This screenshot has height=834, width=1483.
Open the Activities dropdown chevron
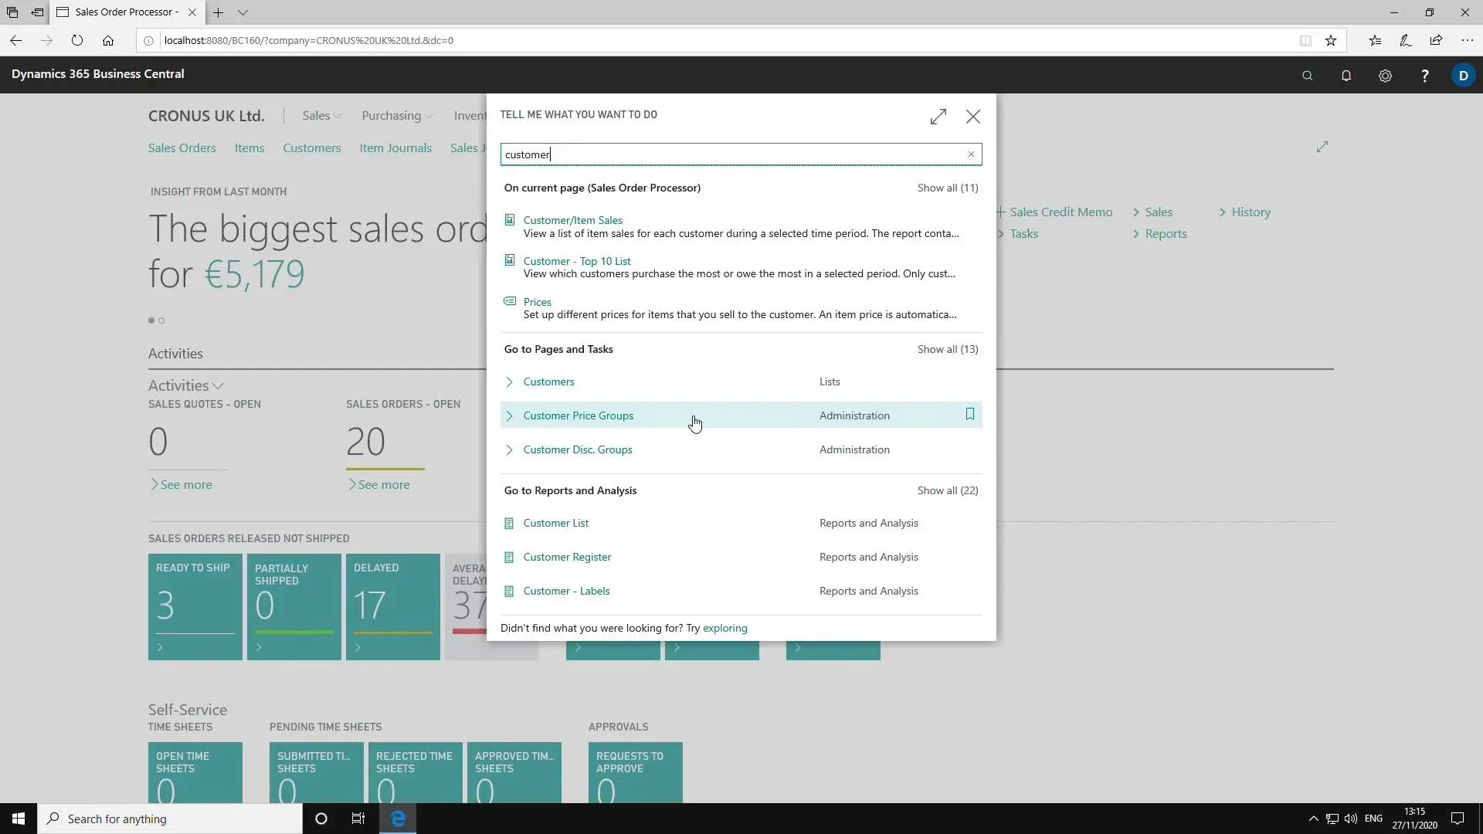(x=219, y=386)
